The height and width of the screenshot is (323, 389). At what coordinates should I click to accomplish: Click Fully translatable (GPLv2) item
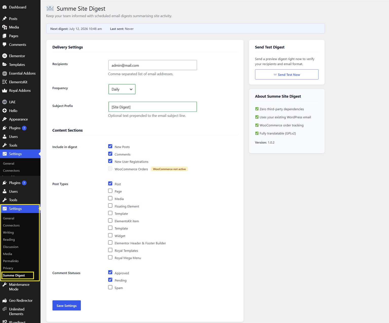click(x=276, y=133)
